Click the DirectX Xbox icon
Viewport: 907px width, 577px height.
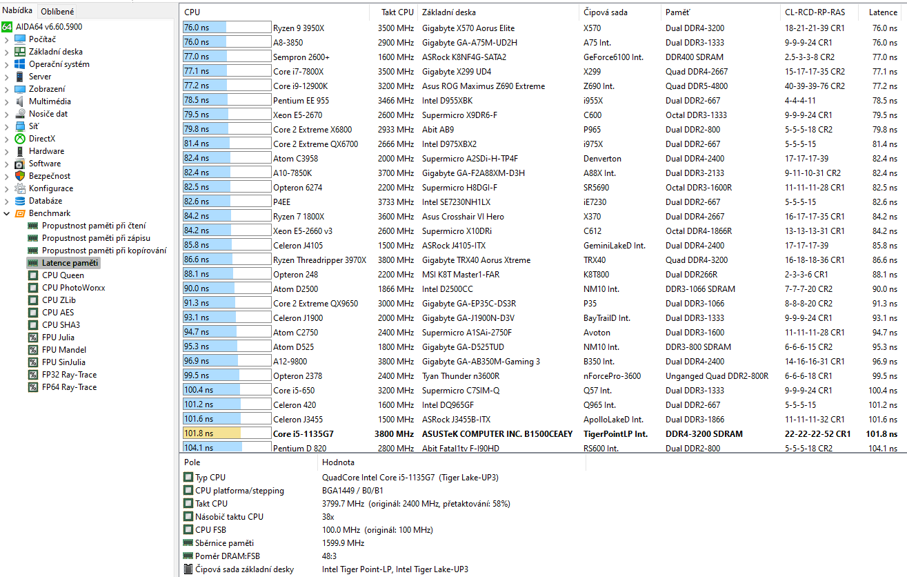tap(20, 139)
